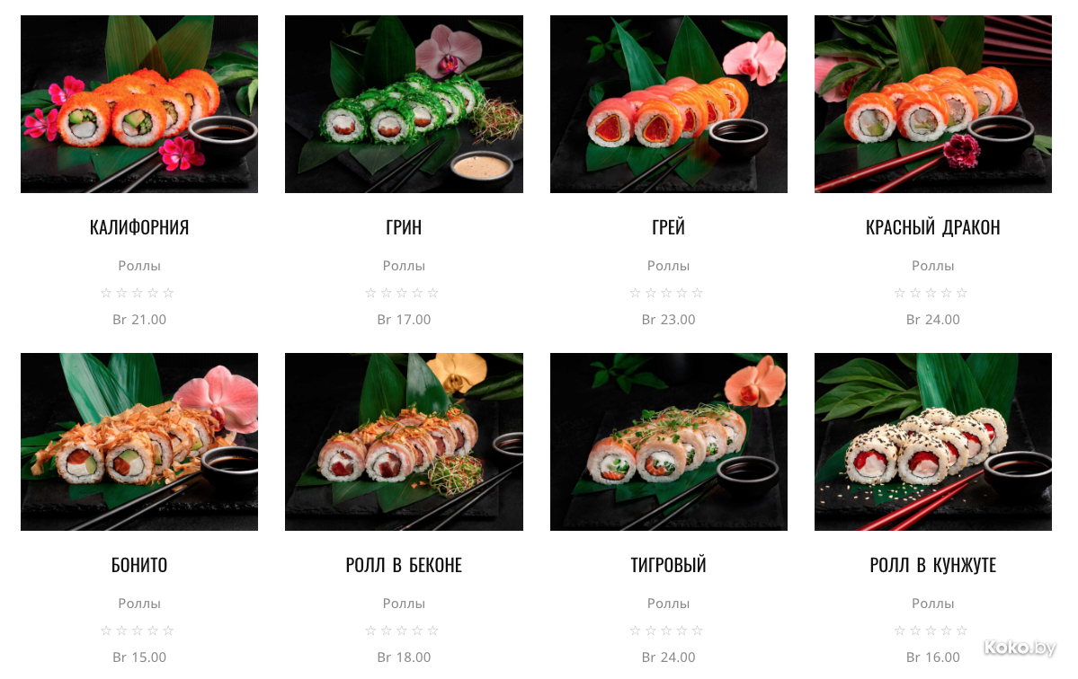Rate Бонито with the fifth star
1078x679 pixels.
(x=168, y=630)
